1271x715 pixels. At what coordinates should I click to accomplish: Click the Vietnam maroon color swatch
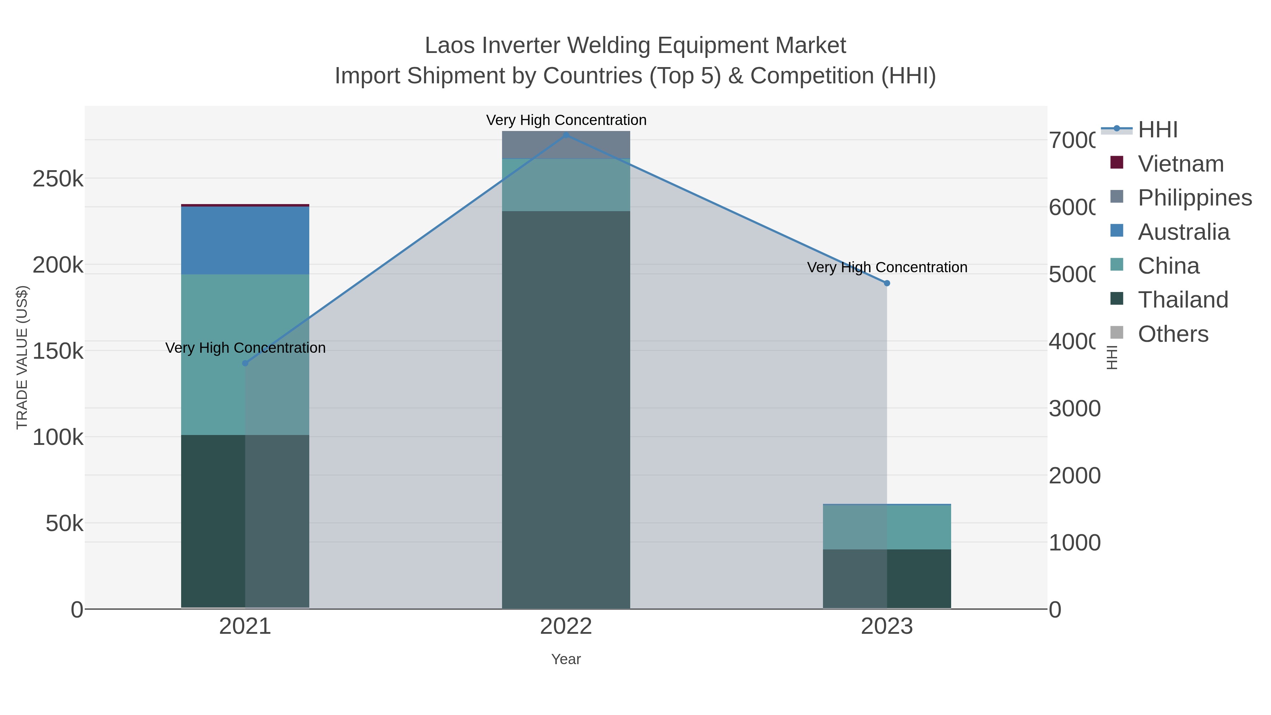click(1117, 162)
